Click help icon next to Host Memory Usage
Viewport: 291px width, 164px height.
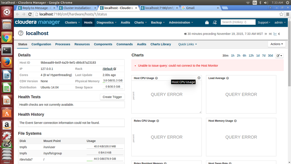(235, 121)
